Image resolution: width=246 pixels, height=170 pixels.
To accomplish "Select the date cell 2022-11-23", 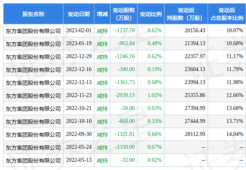I will (x=79, y=95).
